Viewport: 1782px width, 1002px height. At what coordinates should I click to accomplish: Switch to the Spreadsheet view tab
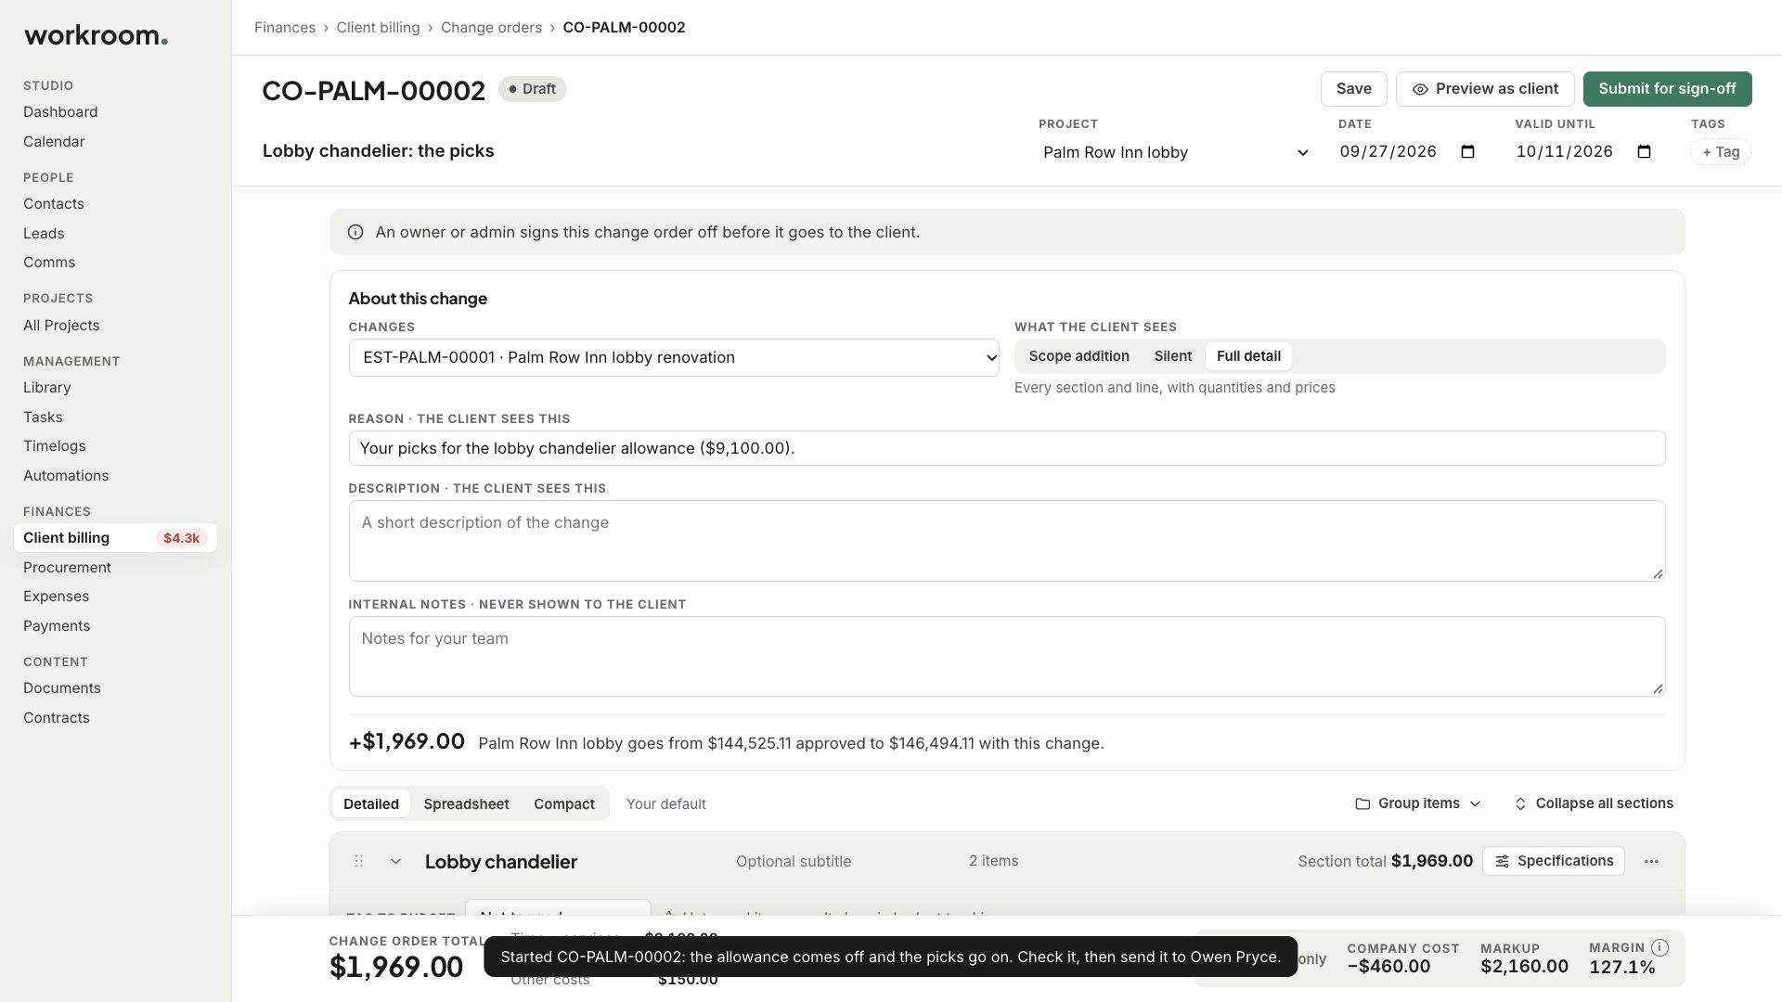466,804
